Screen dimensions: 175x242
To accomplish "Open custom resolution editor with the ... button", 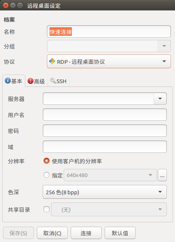I will 162,175.
